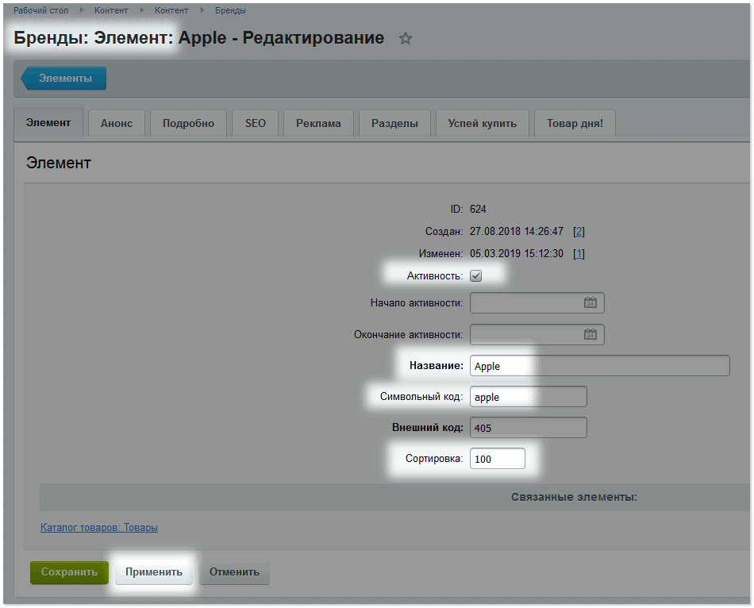Select created date 27.08.2018 14:26:47
This screenshot has height=608, width=754.
coord(517,231)
